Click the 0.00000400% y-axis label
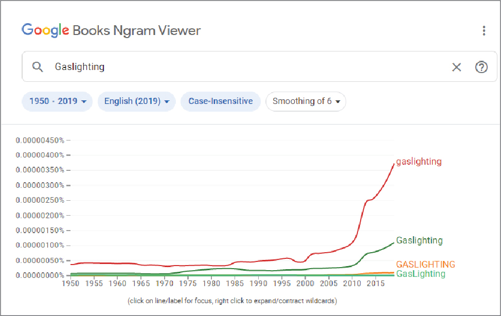The width and height of the screenshot is (501, 316). (39, 155)
